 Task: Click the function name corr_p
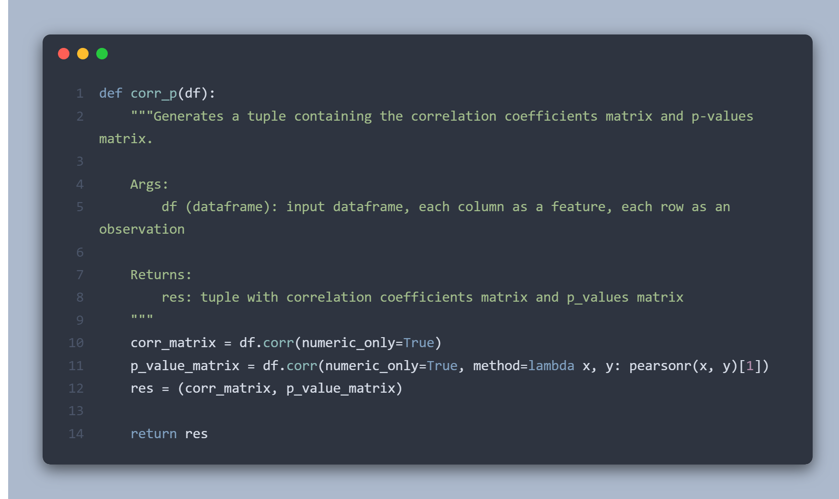pos(154,93)
